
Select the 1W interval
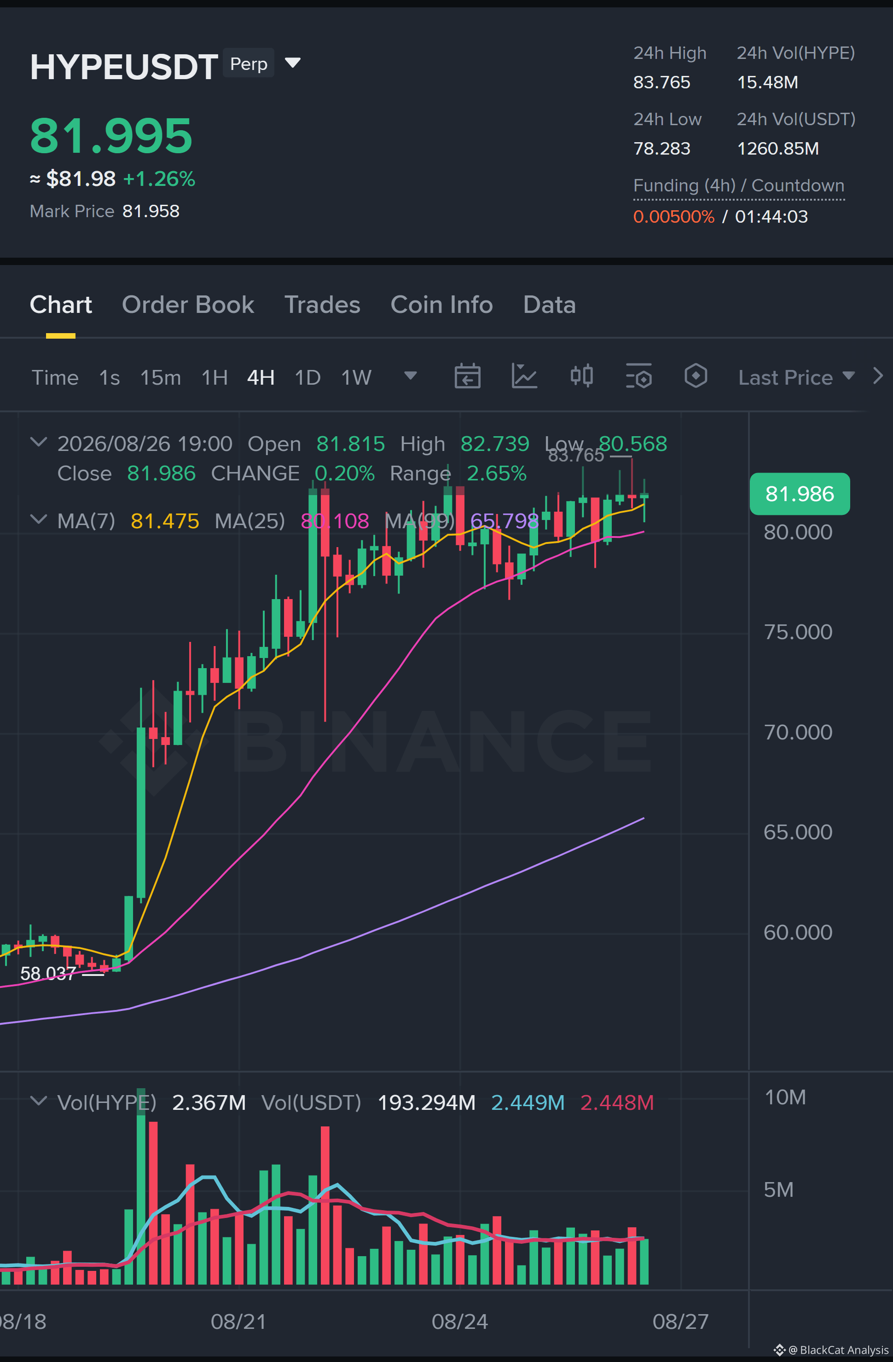point(356,378)
